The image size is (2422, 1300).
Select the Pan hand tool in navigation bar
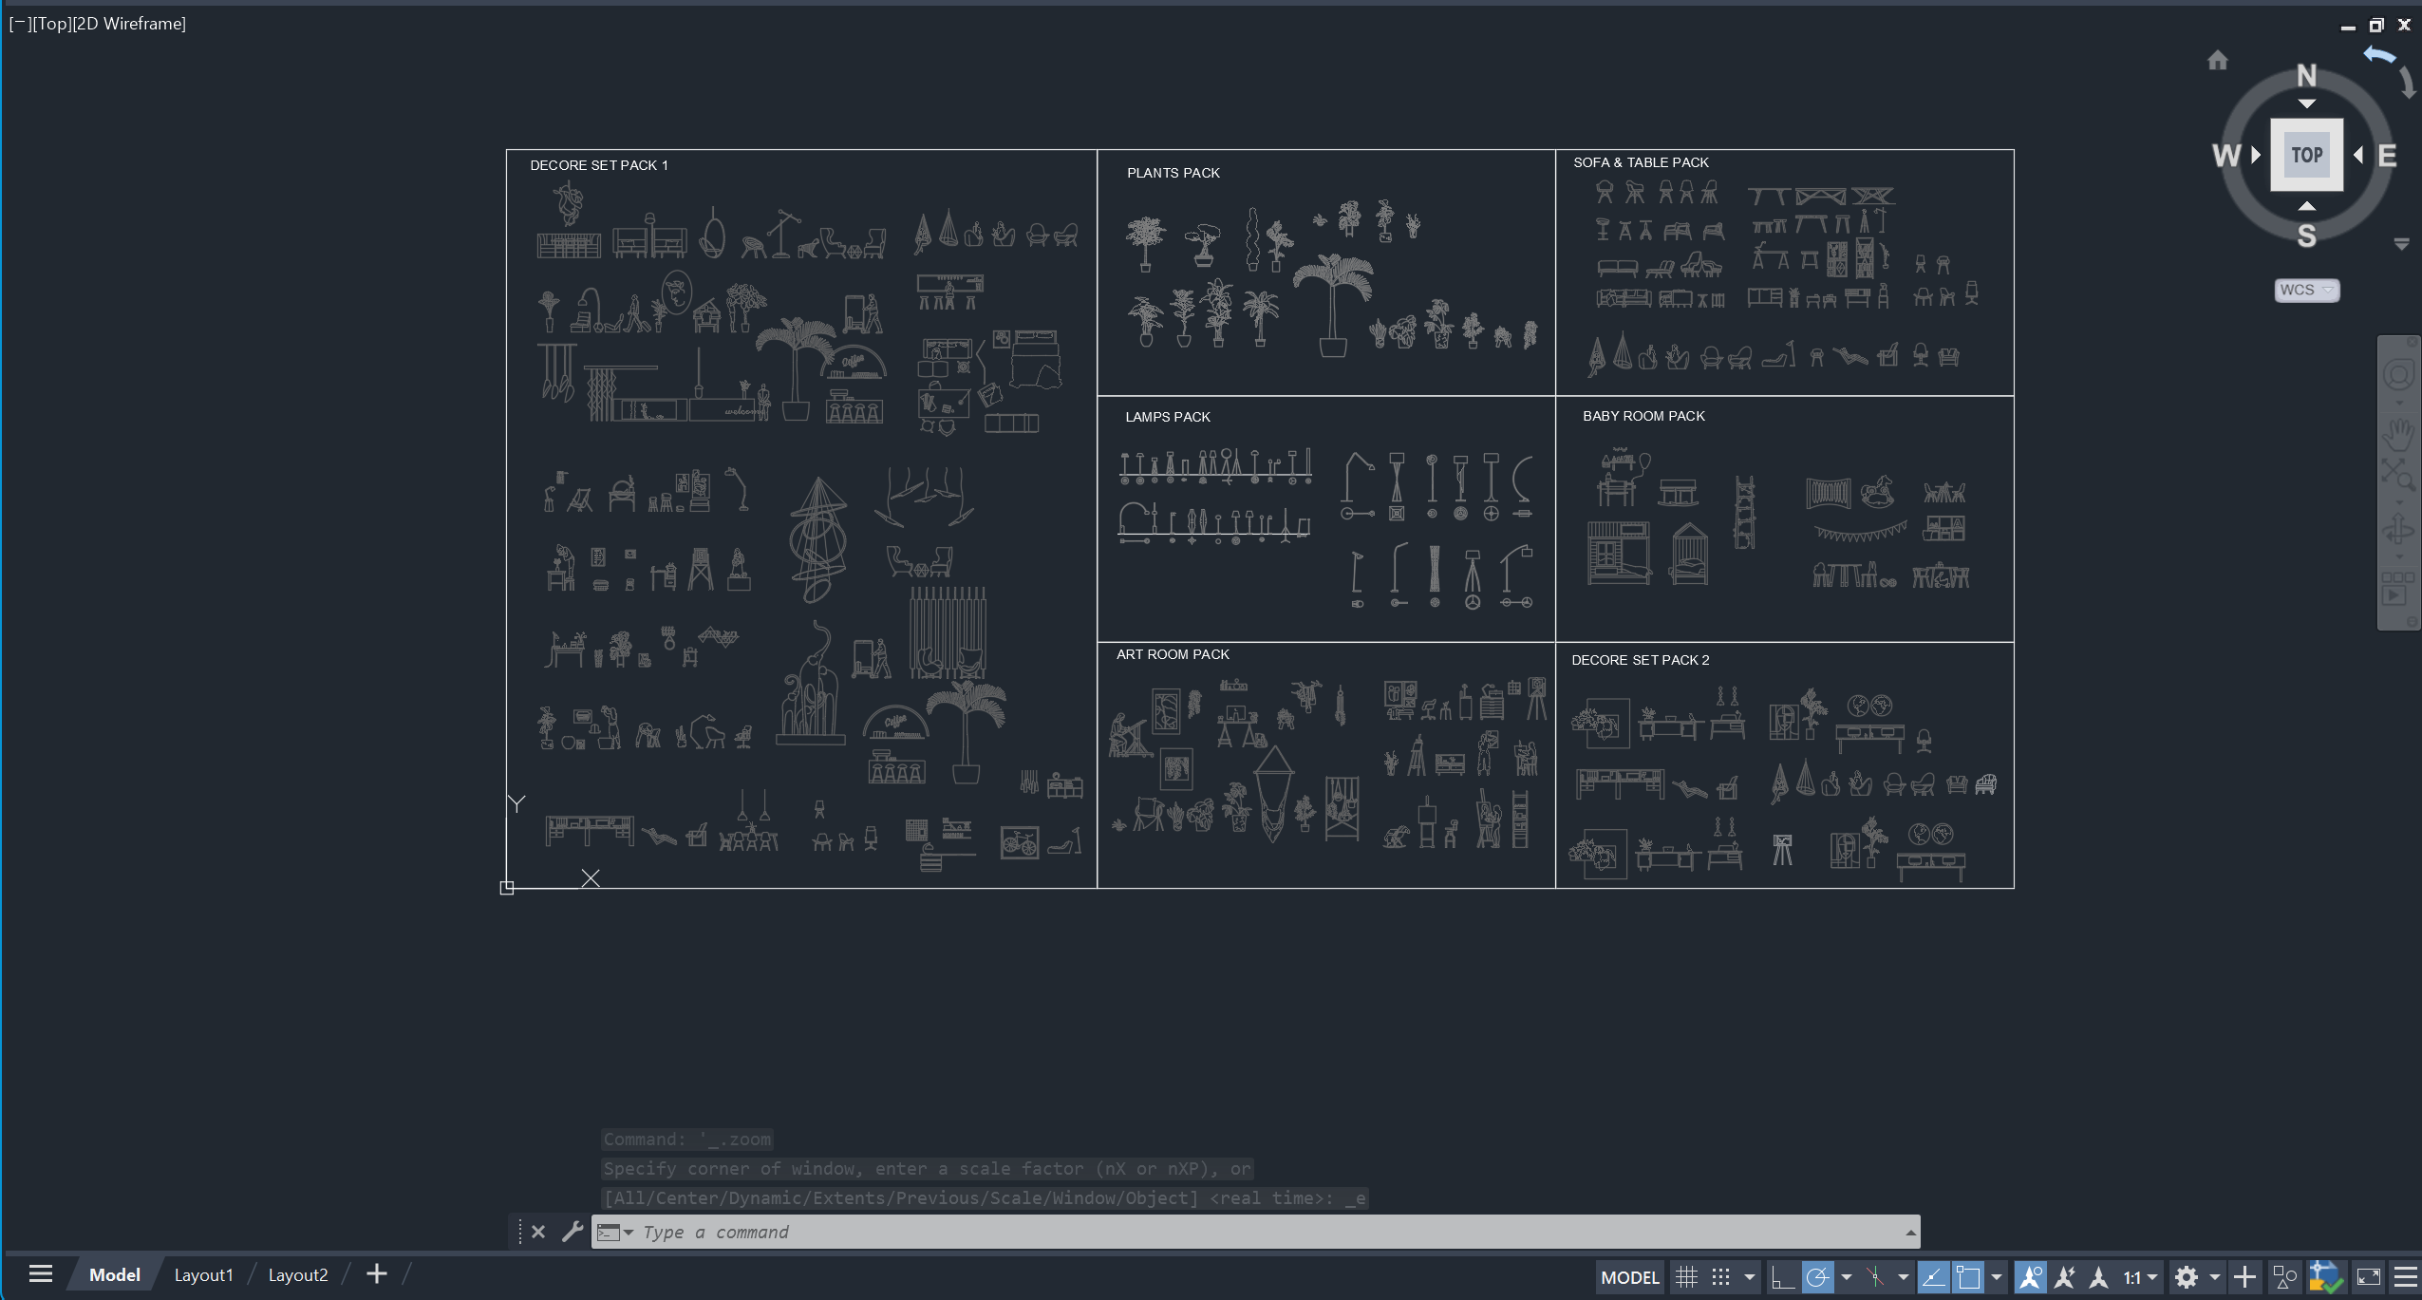point(2398,434)
